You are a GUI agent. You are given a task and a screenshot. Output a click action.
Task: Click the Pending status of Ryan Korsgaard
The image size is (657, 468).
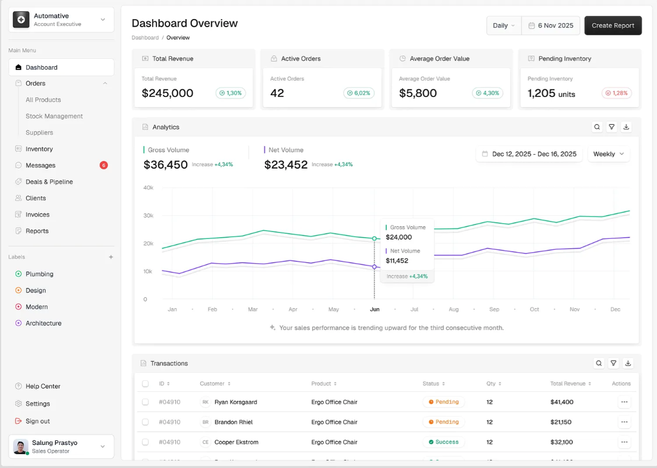[x=443, y=402]
